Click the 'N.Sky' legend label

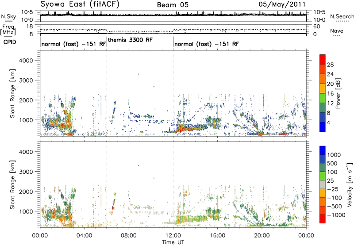[8, 16]
